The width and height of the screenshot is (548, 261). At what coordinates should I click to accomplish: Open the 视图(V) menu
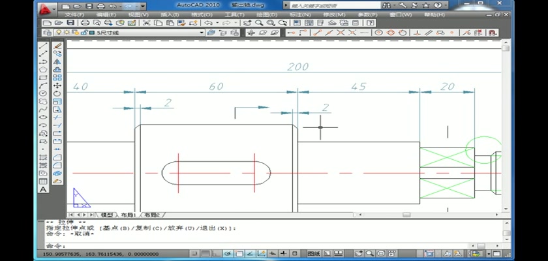[138, 14]
